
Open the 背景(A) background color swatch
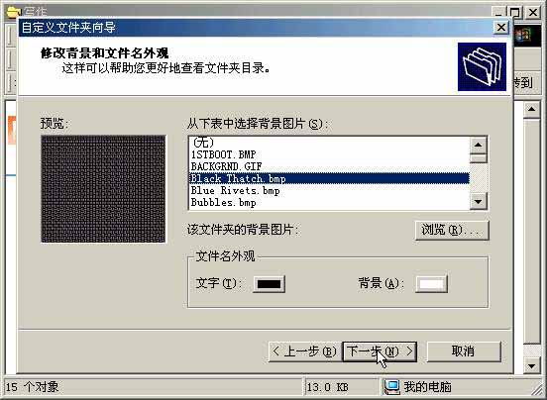(431, 284)
